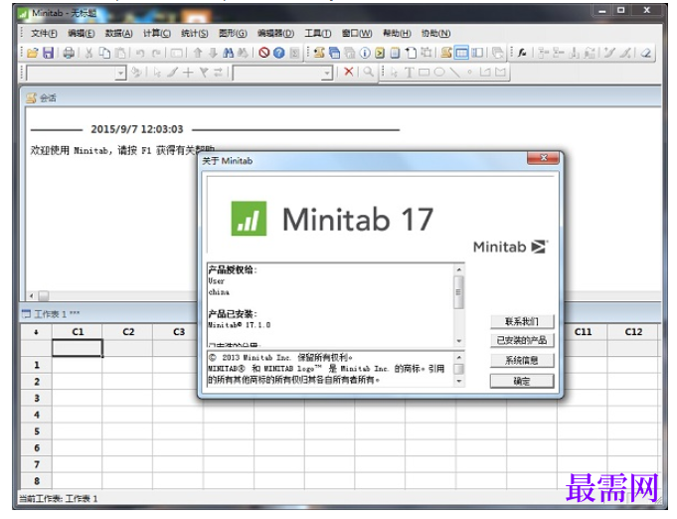
Task: Open the 帮助(H) menu
Action: [397, 33]
